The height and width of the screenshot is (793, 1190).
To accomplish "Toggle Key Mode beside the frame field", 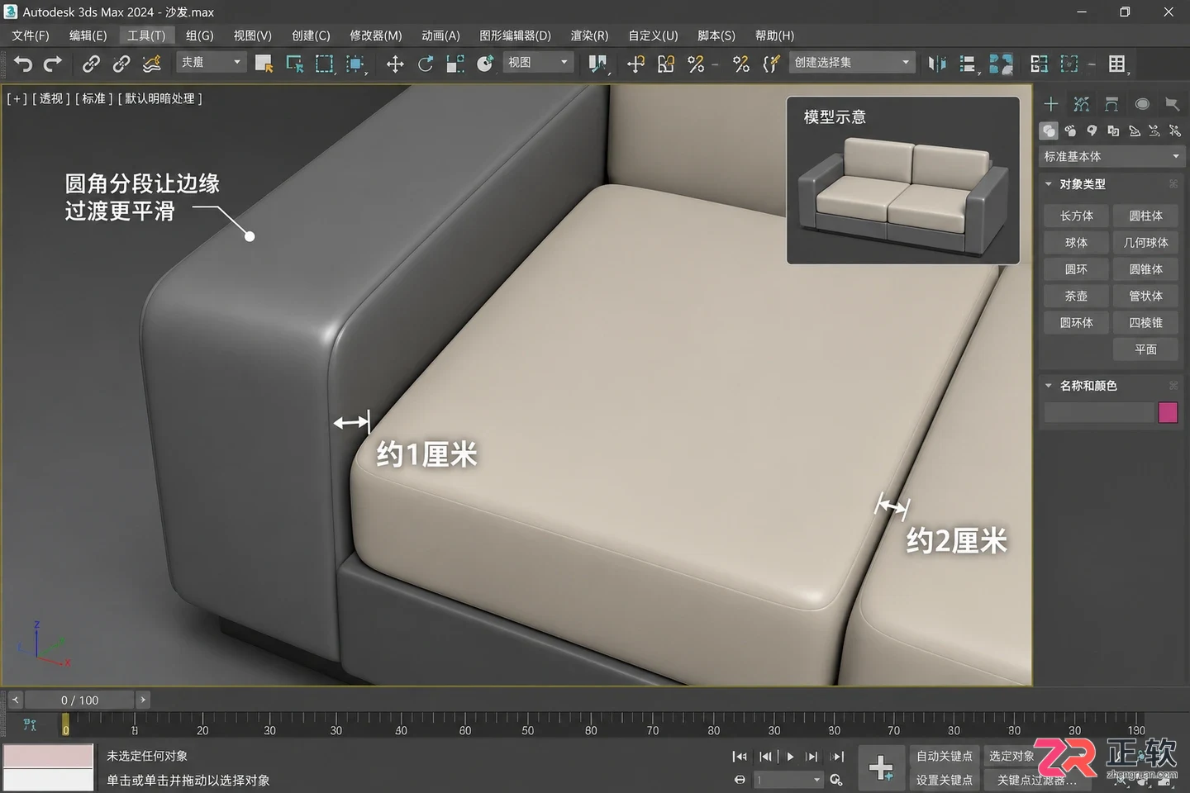I will pos(740,780).
